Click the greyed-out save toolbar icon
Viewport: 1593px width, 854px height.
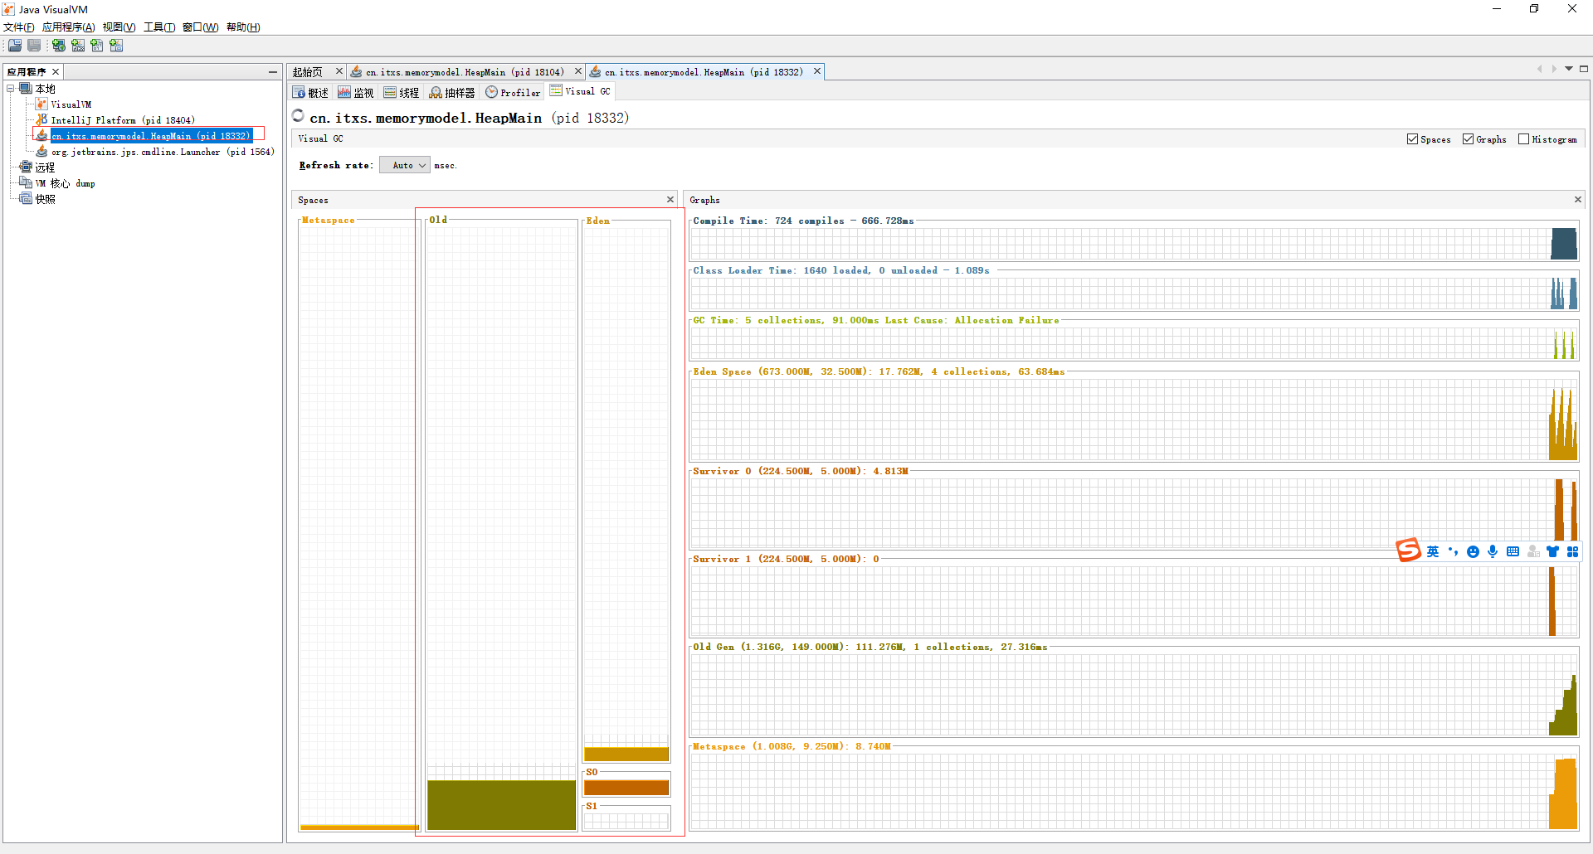34,46
